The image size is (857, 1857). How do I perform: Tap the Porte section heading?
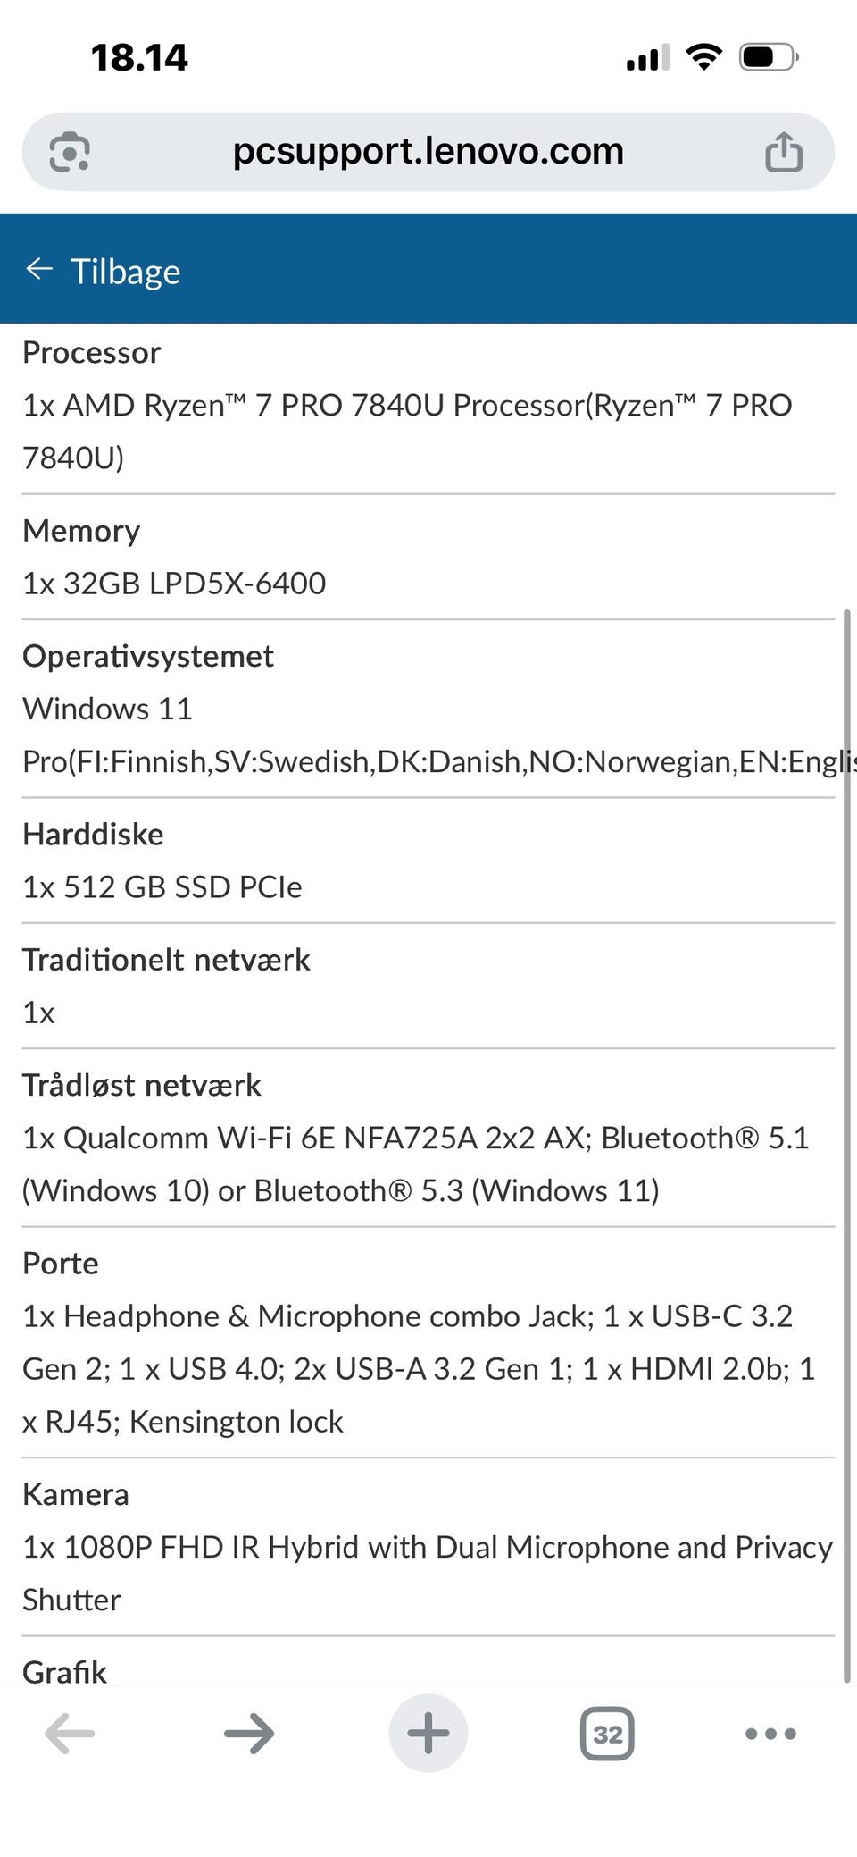click(x=61, y=1263)
